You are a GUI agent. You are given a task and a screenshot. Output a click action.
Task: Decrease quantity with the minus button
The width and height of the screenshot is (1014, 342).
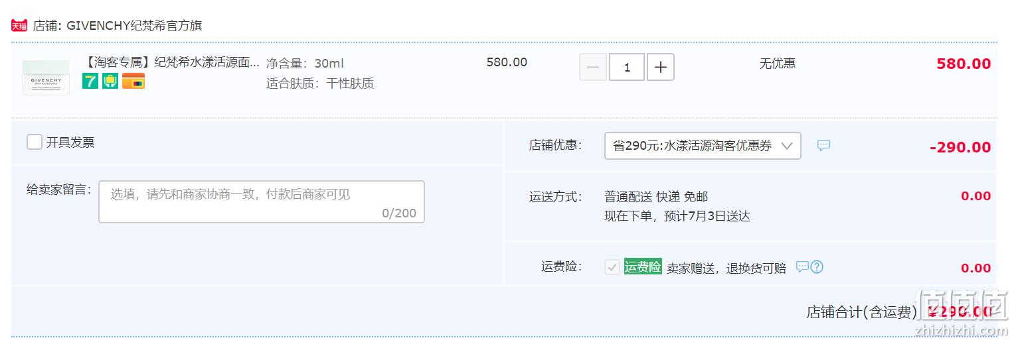(x=593, y=67)
